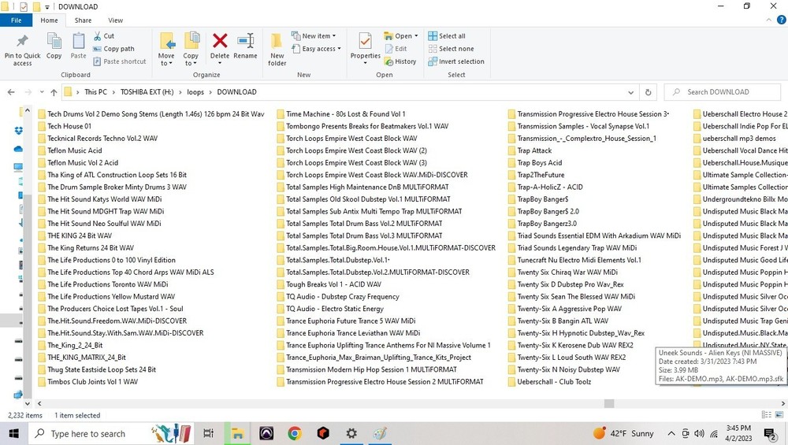Image resolution: width=788 pixels, height=445 pixels.
Task: Click the Edit command
Action: pyautogui.click(x=396, y=49)
